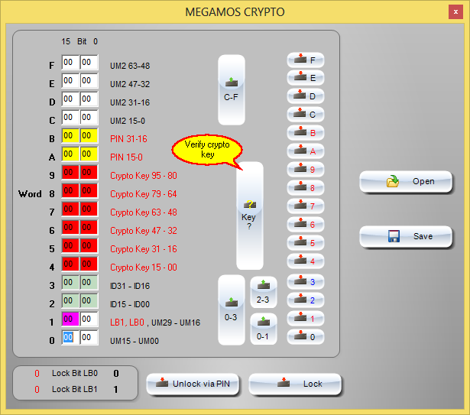The image size is (470, 415).
Task: Click the write word C button
Action: [x=306, y=115]
